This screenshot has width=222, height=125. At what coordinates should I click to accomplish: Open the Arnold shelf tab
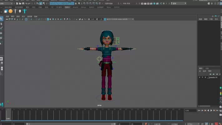point(75,7)
